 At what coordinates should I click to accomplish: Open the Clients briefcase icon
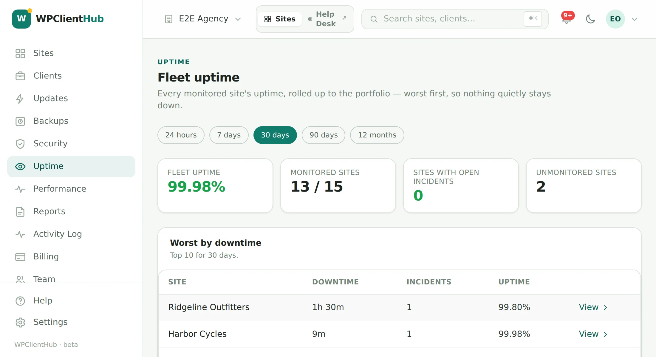point(20,76)
